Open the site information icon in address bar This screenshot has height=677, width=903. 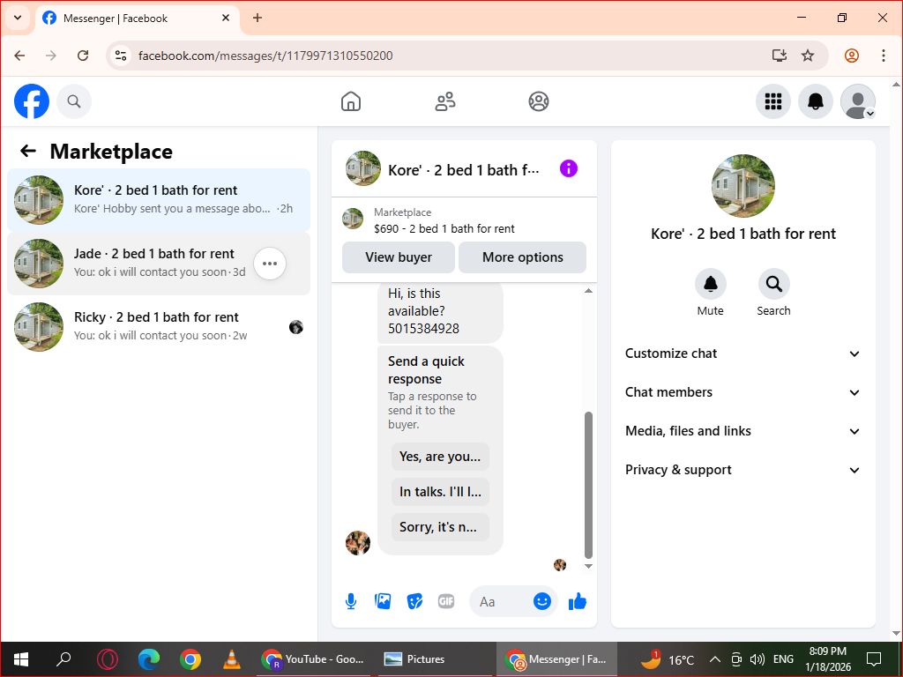pos(120,56)
